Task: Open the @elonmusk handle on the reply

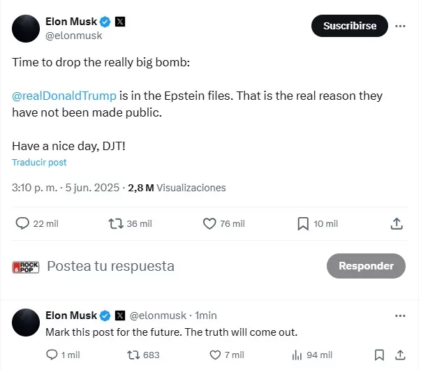Action: pyautogui.click(x=160, y=316)
